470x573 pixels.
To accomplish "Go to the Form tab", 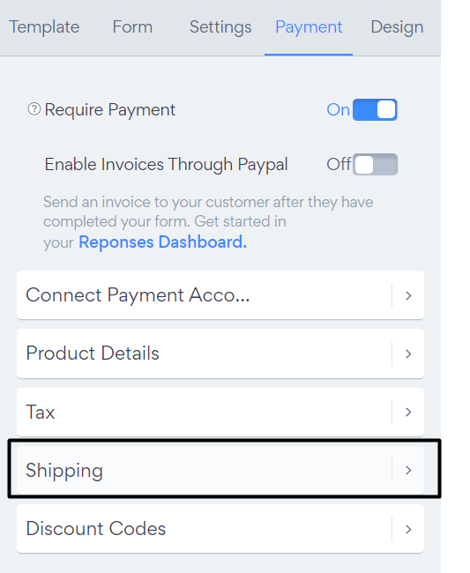I will click(x=132, y=27).
